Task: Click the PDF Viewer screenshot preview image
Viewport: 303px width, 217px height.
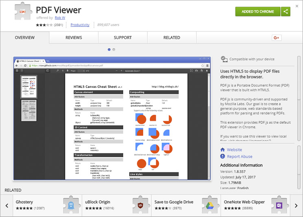Action: tap(112, 118)
